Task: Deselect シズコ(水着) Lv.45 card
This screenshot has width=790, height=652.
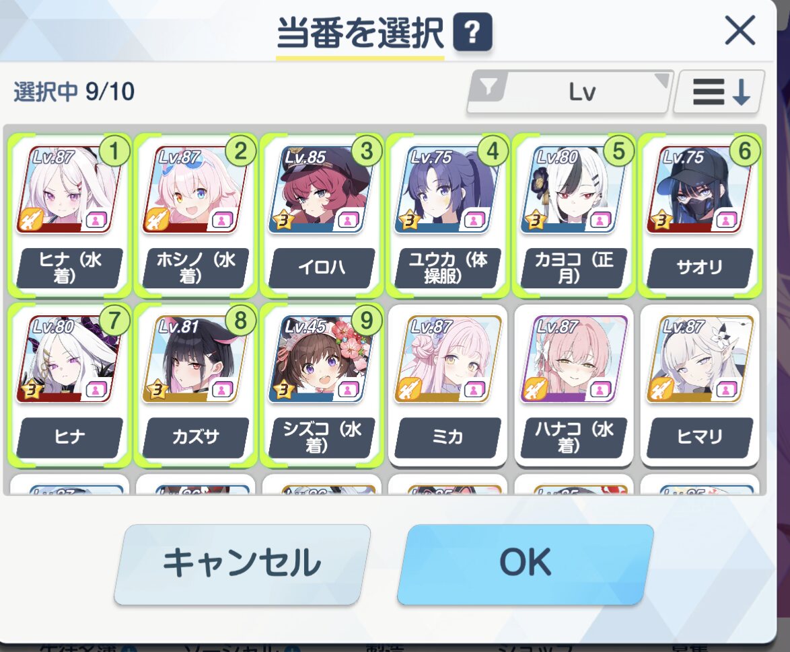Action: click(322, 386)
